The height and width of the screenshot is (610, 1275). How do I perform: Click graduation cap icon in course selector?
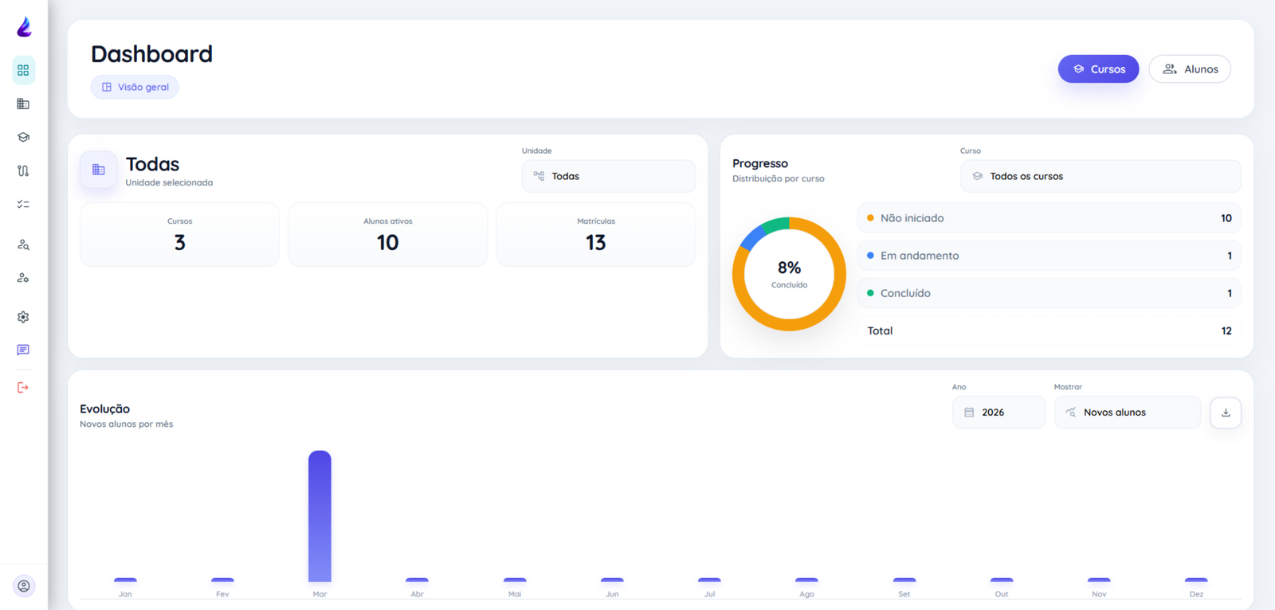[x=977, y=176]
